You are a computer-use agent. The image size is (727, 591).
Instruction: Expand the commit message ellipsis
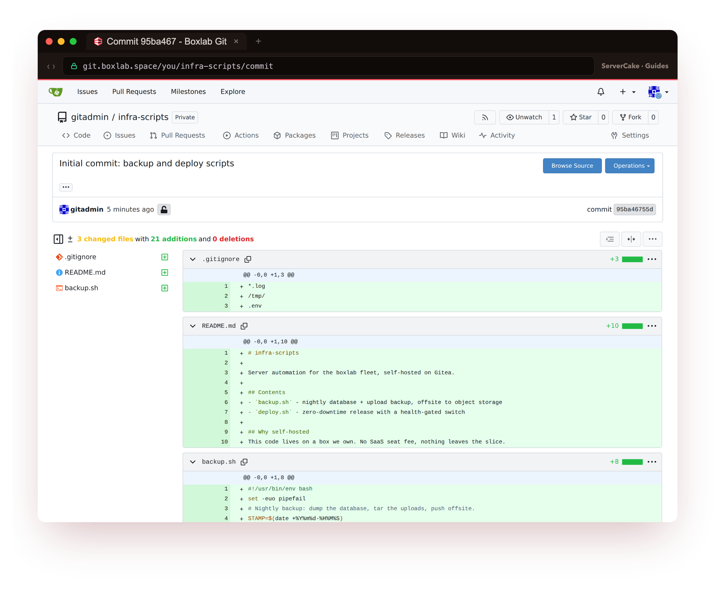pos(66,187)
